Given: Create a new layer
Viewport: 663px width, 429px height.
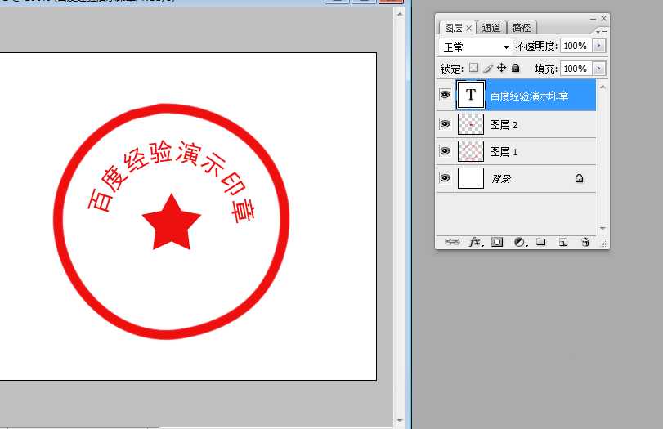Looking at the screenshot, I should point(562,242).
